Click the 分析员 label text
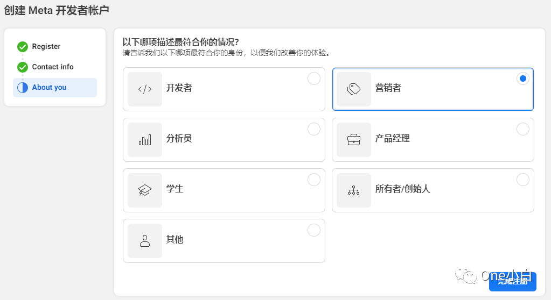 [x=179, y=138]
